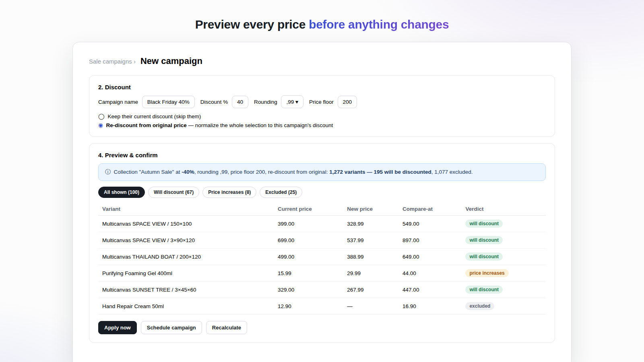The image size is (644, 362).
Task: Click the 'will discount' badge for SUNSET TREE row
Action: point(484,290)
